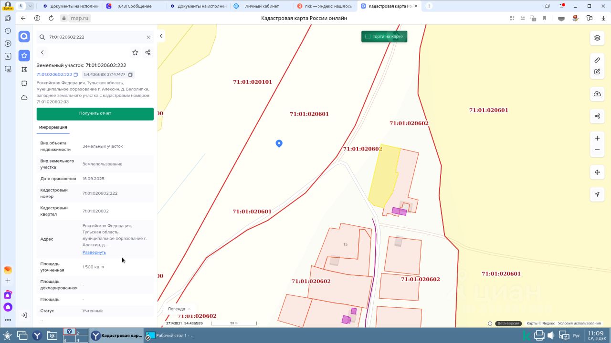The width and height of the screenshot is (611, 343).
Task: Clear the search field with X
Action: [148, 37]
